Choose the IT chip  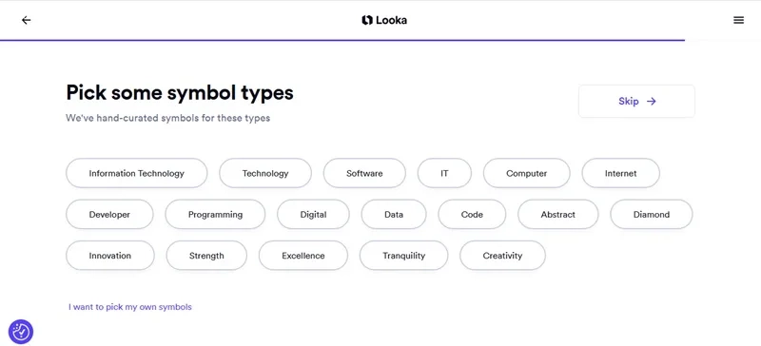(444, 173)
